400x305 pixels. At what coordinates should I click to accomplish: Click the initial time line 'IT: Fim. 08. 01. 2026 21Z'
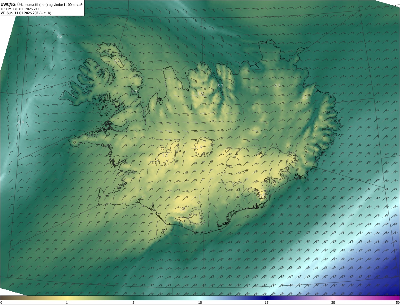point(20,9)
